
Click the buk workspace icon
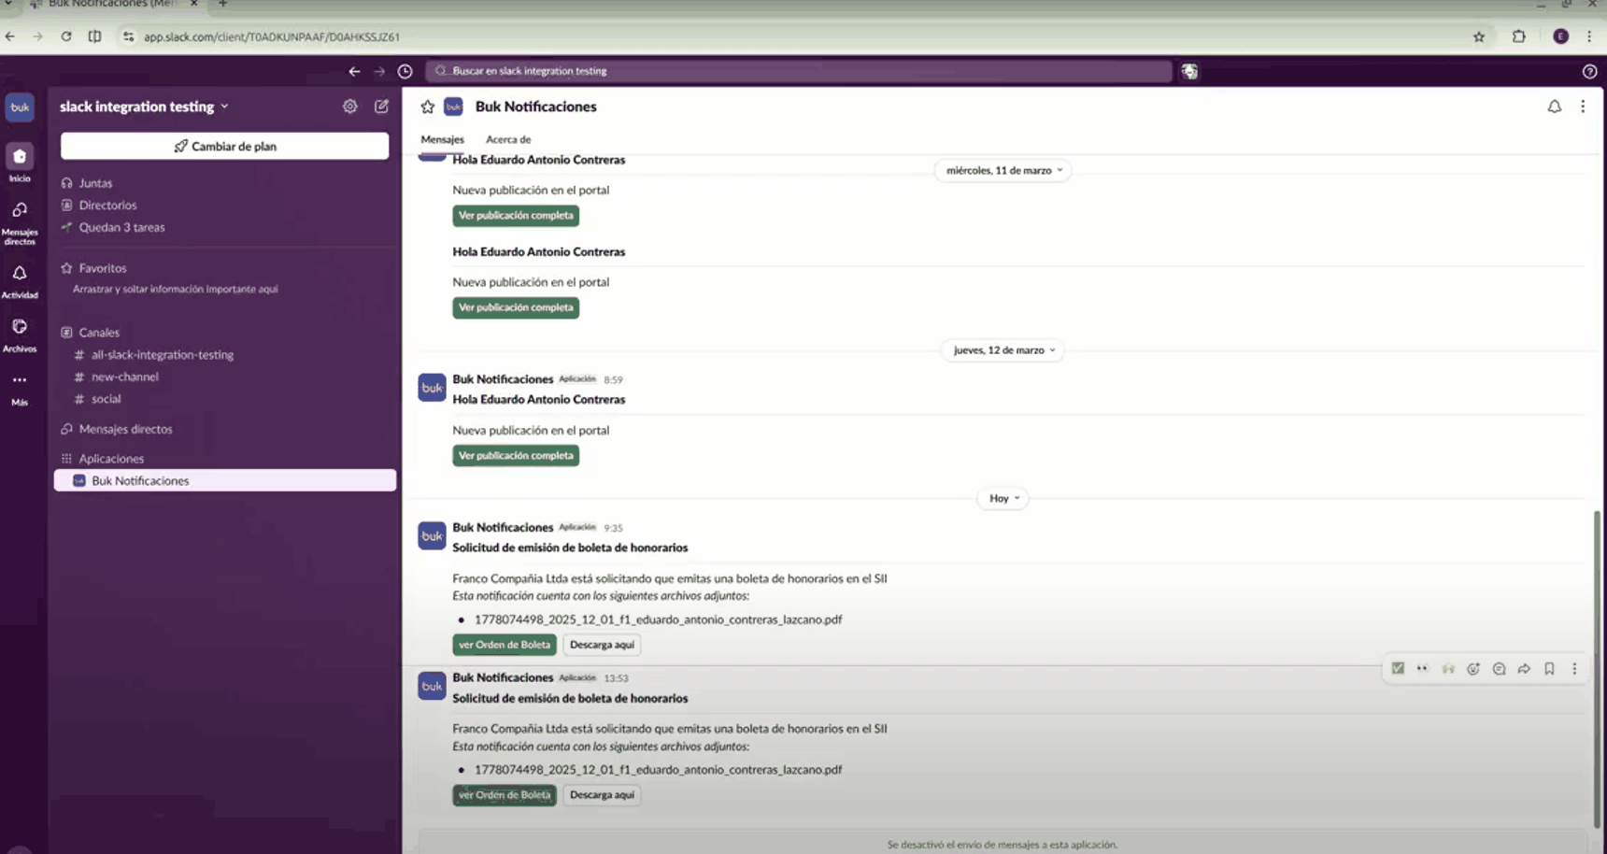[x=20, y=107]
